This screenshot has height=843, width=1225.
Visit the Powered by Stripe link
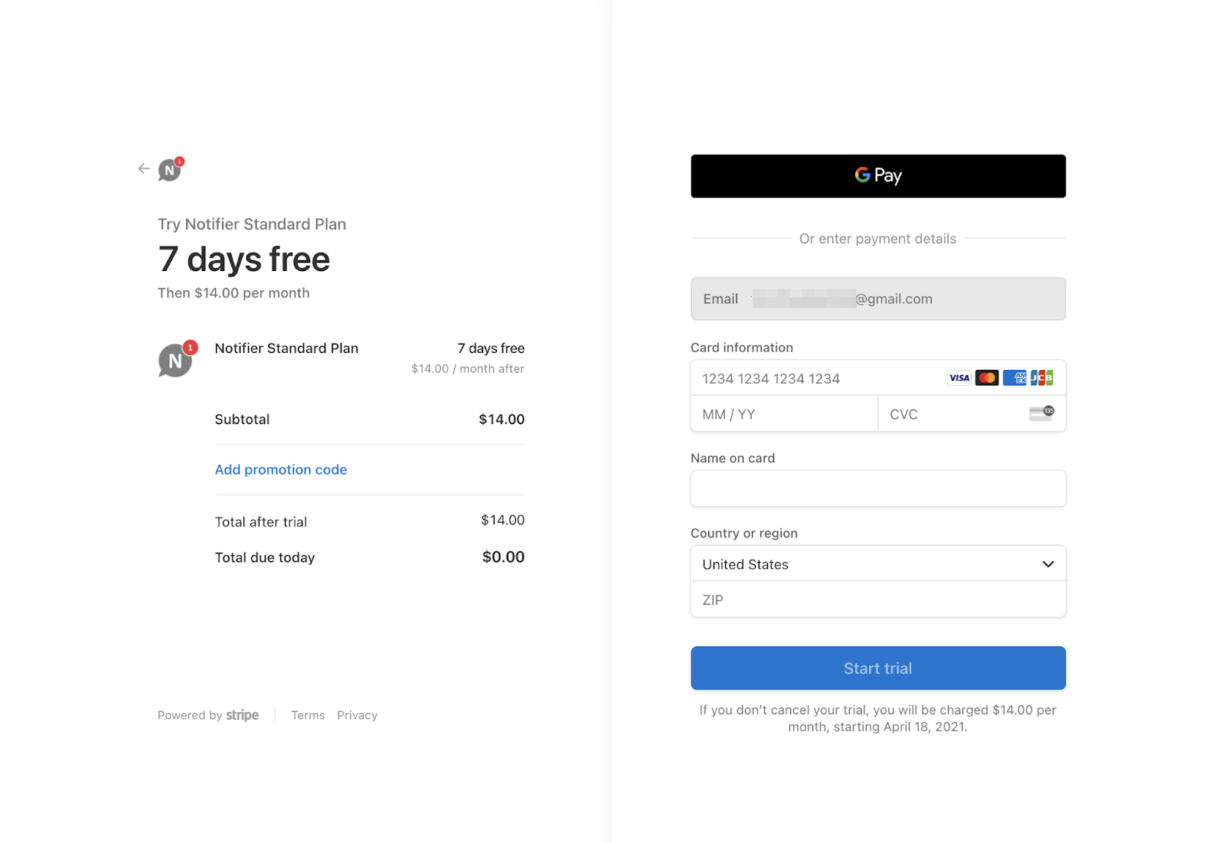point(208,715)
